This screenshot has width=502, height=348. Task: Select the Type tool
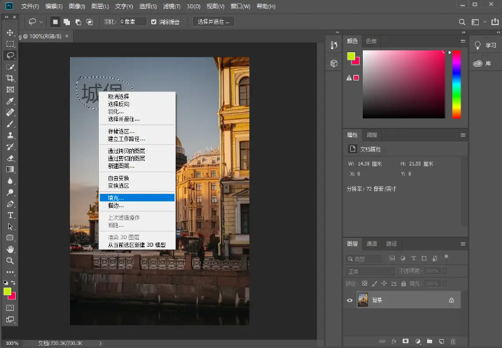pos(10,215)
